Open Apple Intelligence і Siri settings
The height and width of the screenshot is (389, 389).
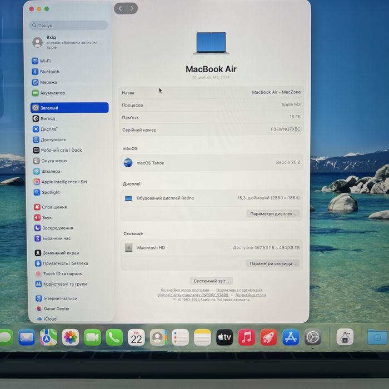coord(60,182)
